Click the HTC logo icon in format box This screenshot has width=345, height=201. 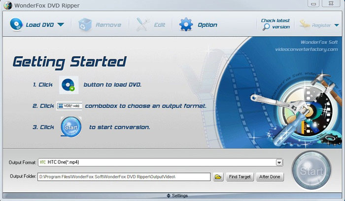coord(43,162)
